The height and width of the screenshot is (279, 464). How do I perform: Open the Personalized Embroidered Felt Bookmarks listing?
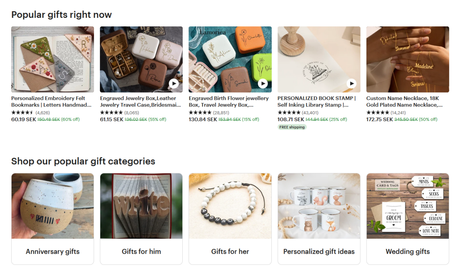pos(49,102)
